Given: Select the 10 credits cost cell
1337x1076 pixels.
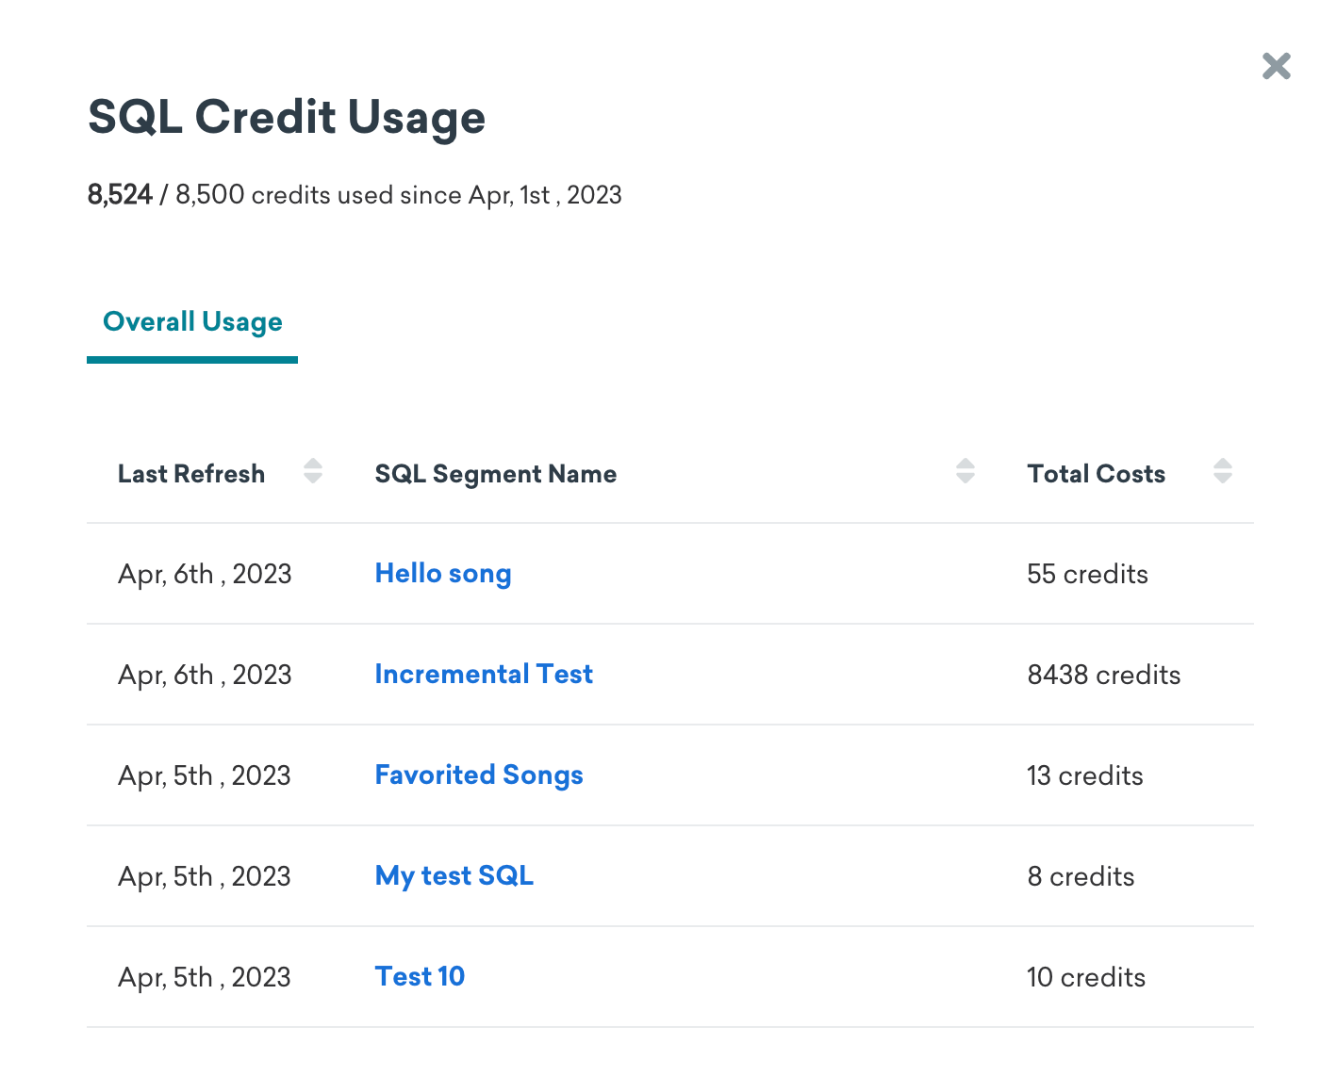Looking at the screenshot, I should [1086, 977].
